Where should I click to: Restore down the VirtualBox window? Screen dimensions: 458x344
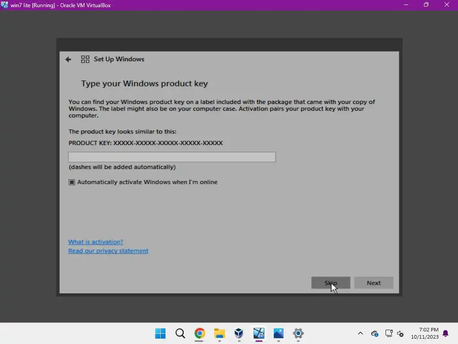click(426, 4)
